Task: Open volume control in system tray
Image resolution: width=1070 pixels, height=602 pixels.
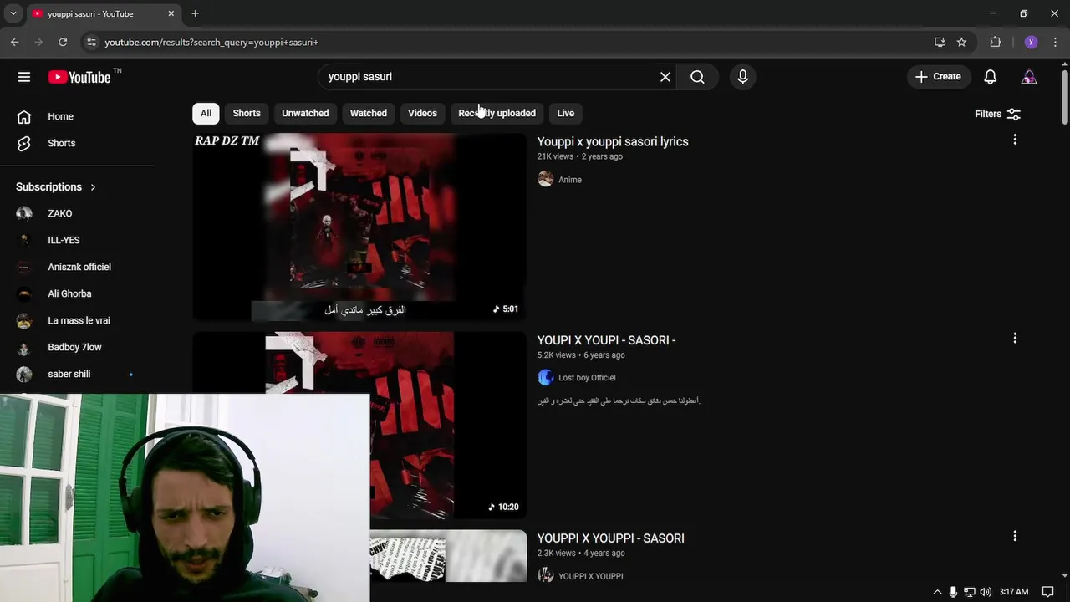Action: pos(986,592)
